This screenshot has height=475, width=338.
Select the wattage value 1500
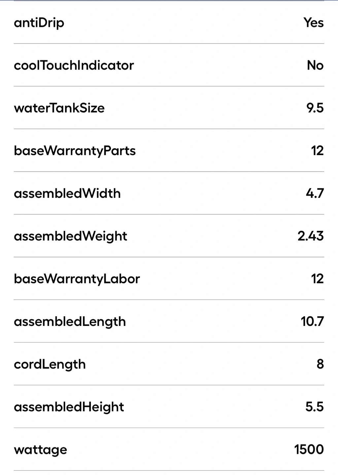point(309,450)
